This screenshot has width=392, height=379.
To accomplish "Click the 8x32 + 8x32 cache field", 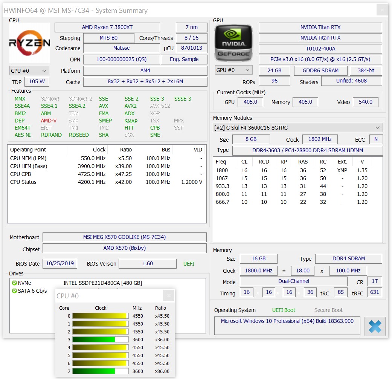I will [145, 82].
